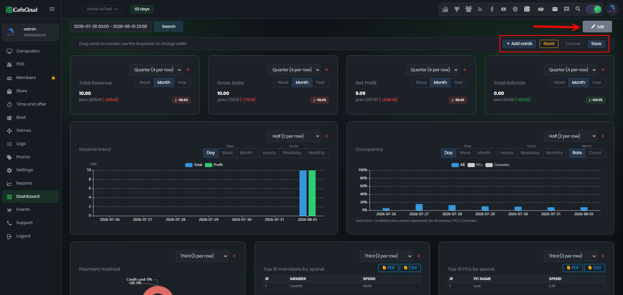Switch Occupancy metric to Count
Image resolution: width=623 pixels, height=295 pixels.
[595, 153]
